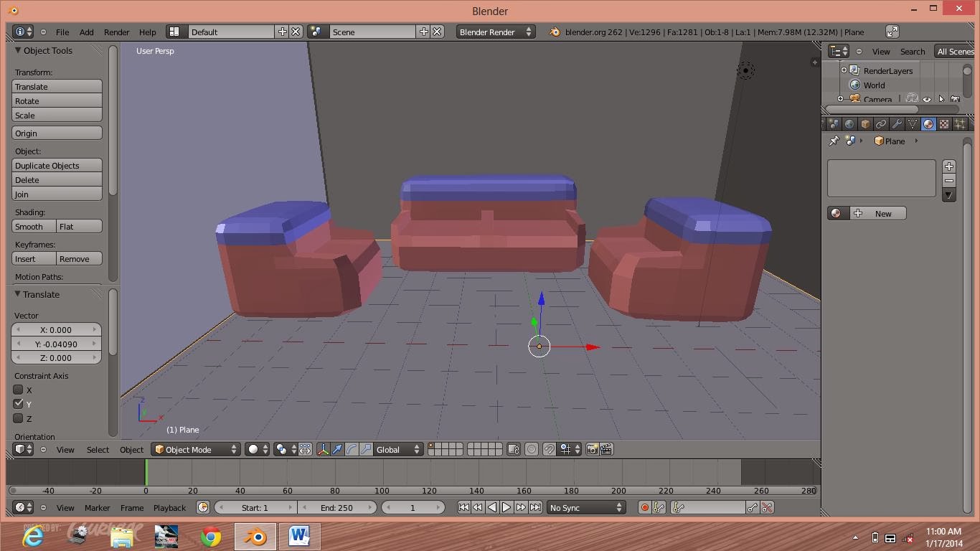Open the Physics properties tab
This screenshot has width=980, height=551.
coord(974,123)
